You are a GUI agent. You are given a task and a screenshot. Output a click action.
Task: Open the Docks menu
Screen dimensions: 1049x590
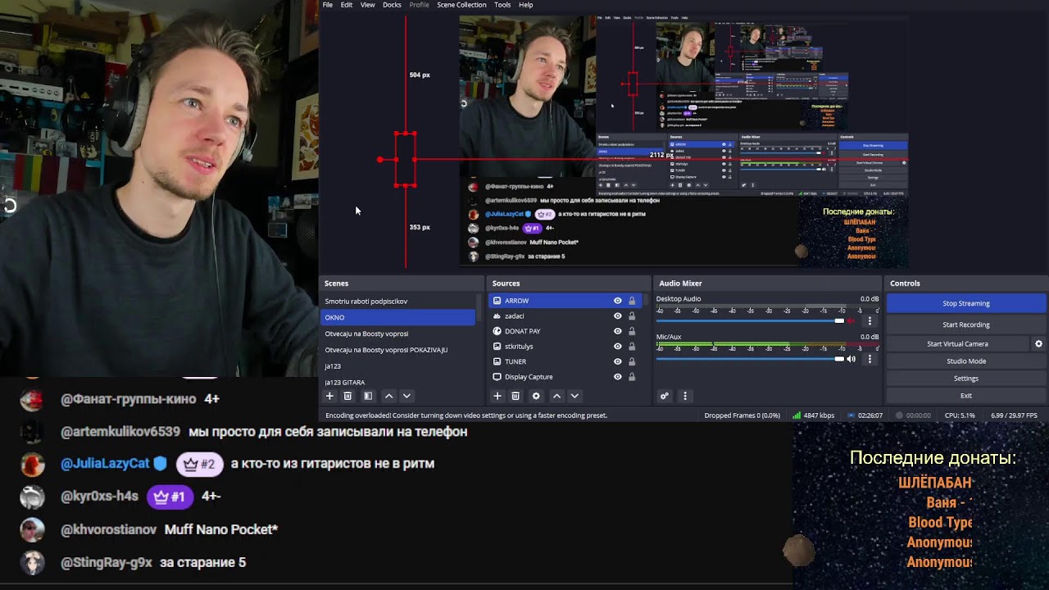pos(392,5)
